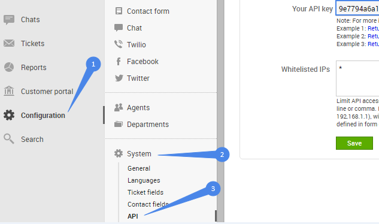Open the Departments folder icon
379x224 pixels.
tap(119, 124)
